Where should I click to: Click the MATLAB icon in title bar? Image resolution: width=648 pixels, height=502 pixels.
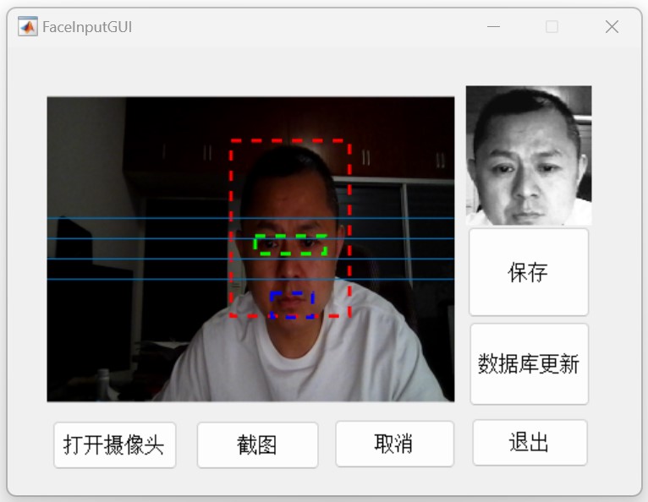[28, 27]
